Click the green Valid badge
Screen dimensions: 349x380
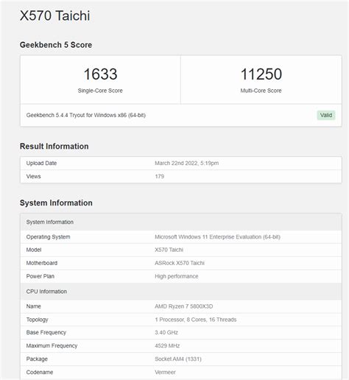(x=326, y=115)
